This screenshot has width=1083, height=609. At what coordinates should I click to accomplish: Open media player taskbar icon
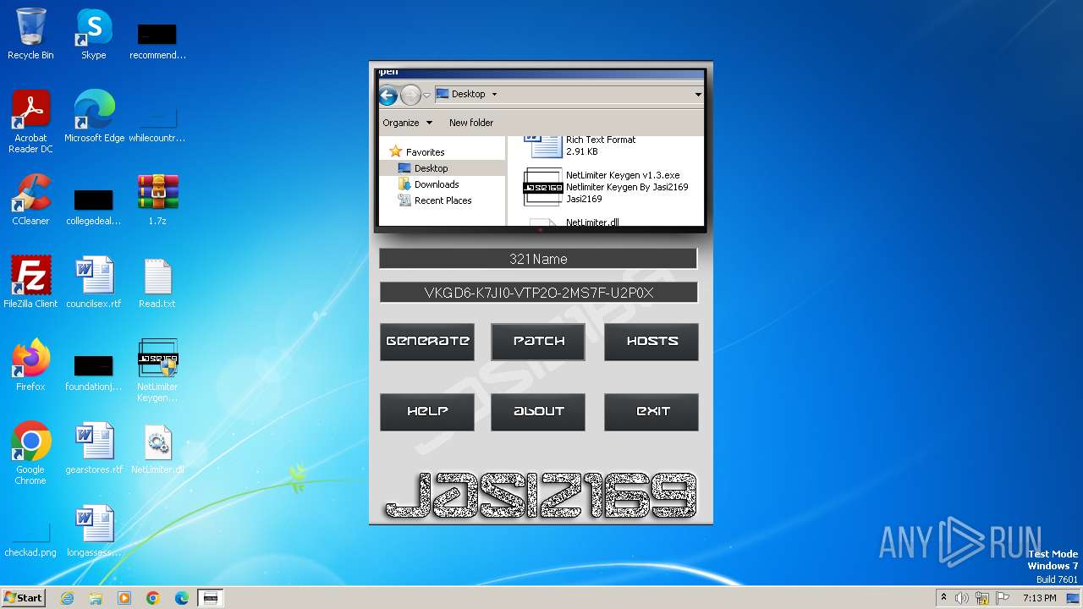click(124, 598)
